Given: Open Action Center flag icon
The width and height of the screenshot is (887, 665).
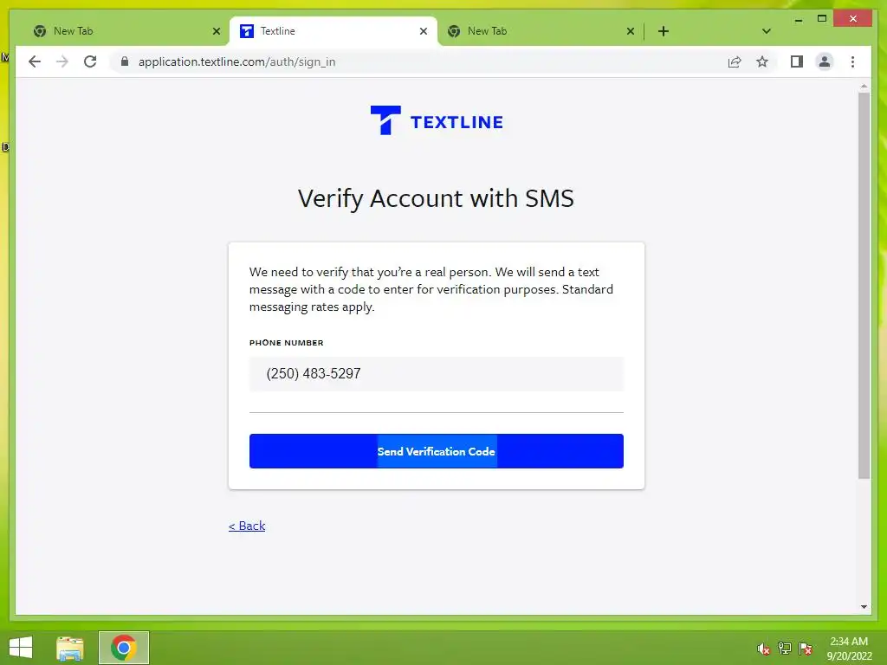Looking at the screenshot, I should pos(806,649).
